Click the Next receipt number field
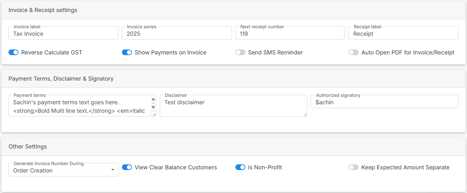 point(290,34)
